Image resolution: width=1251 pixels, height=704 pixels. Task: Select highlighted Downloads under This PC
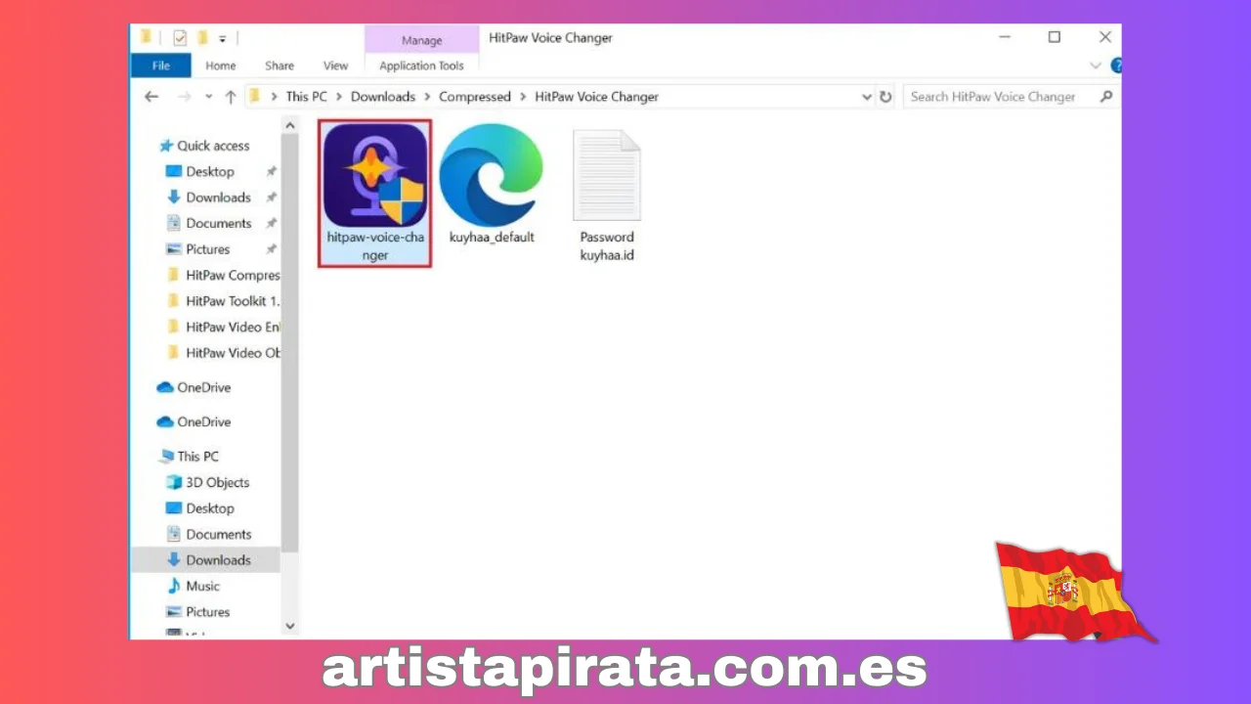click(x=206, y=560)
